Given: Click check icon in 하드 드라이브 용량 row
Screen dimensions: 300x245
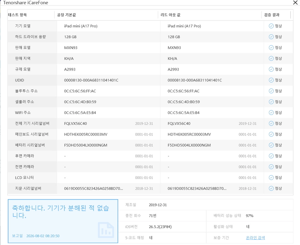Looking at the screenshot, I should (271, 37).
